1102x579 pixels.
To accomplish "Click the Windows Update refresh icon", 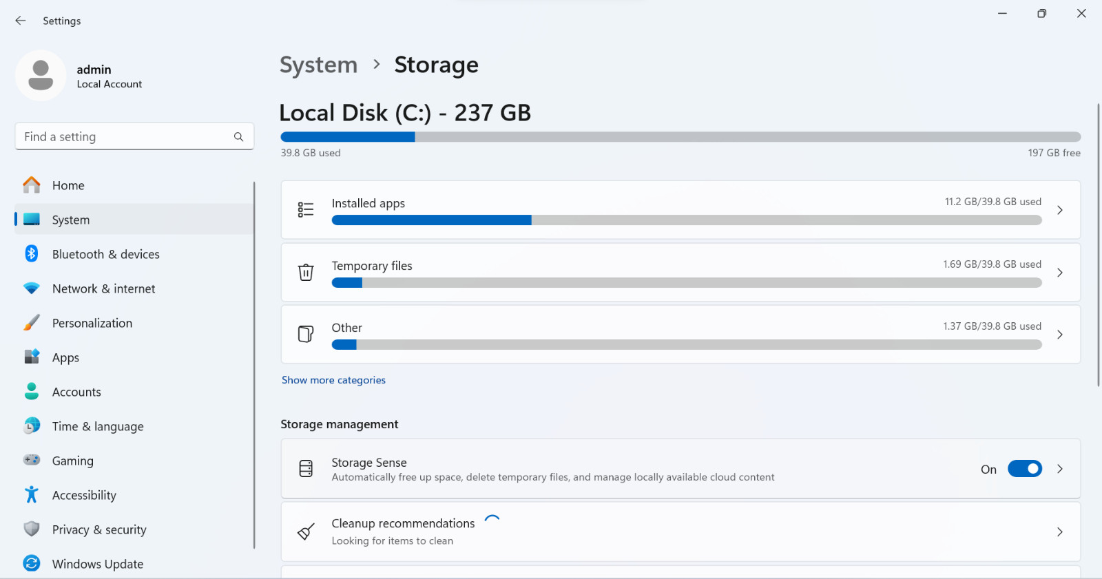I will pyautogui.click(x=32, y=563).
